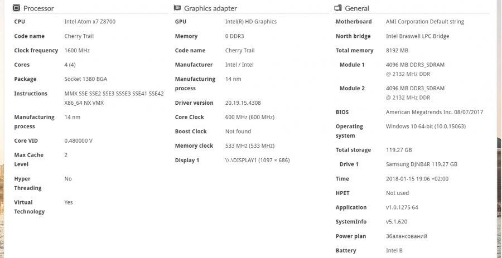Click the American Megatrends BIOS value
Screen dimensions: 502x258
point(435,112)
